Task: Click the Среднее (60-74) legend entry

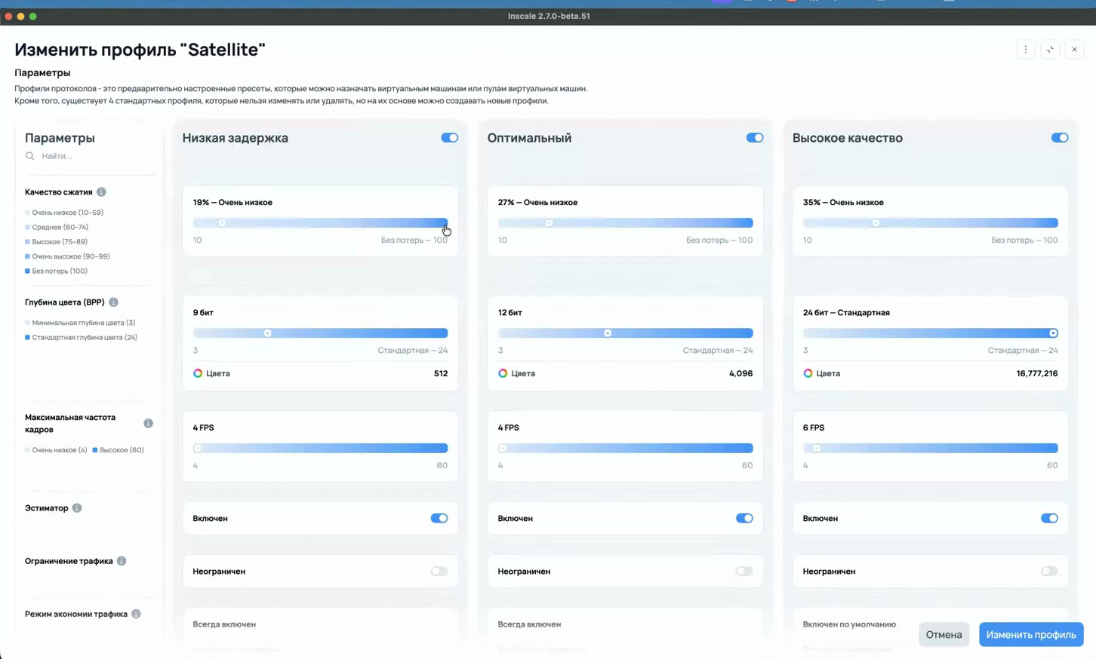Action: (x=57, y=227)
